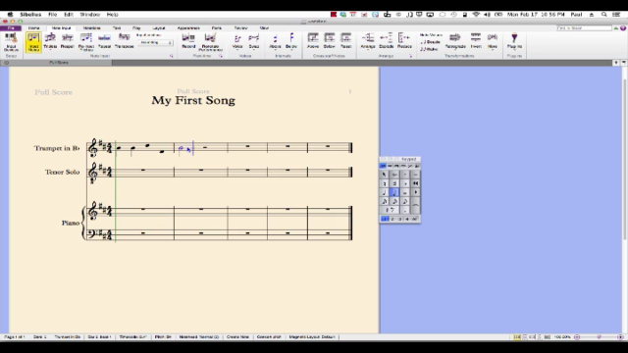Click Concert pitch in status bar
This screenshot has width=628, height=353.
coord(269,337)
